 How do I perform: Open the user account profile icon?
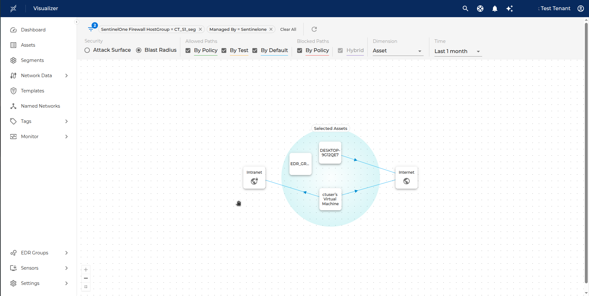pyautogui.click(x=581, y=9)
